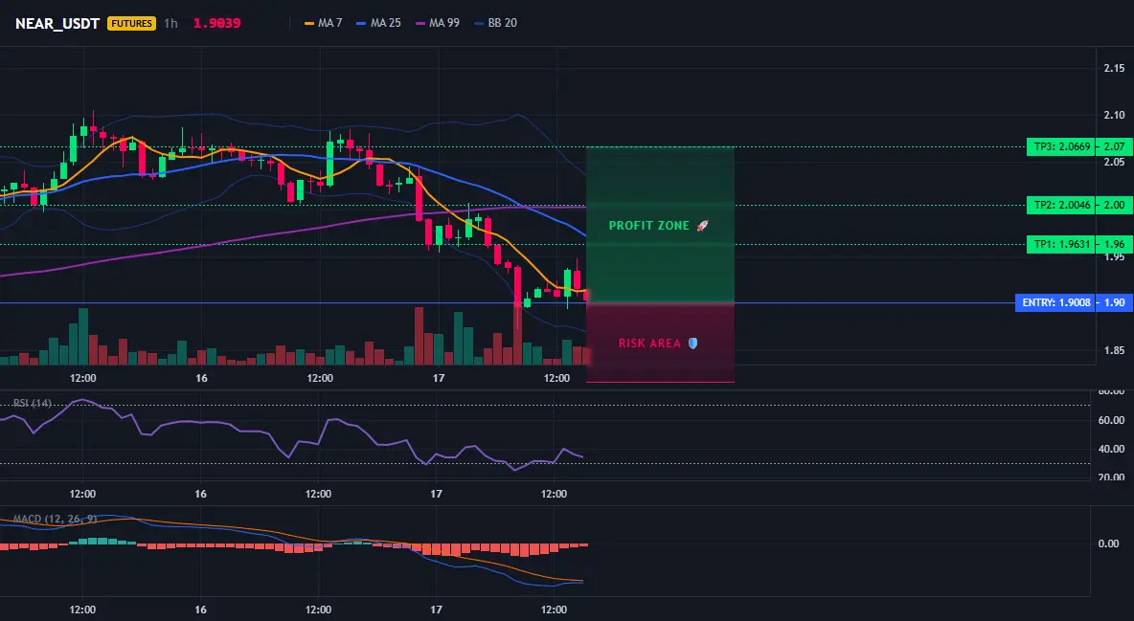Click the NEAR_USDT symbol name
Image resolution: width=1134 pixels, height=621 pixels.
[x=57, y=23]
